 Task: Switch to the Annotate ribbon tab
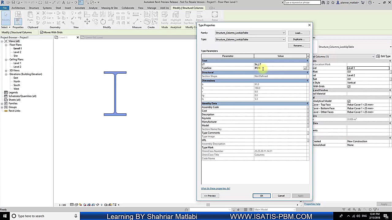click(80, 8)
